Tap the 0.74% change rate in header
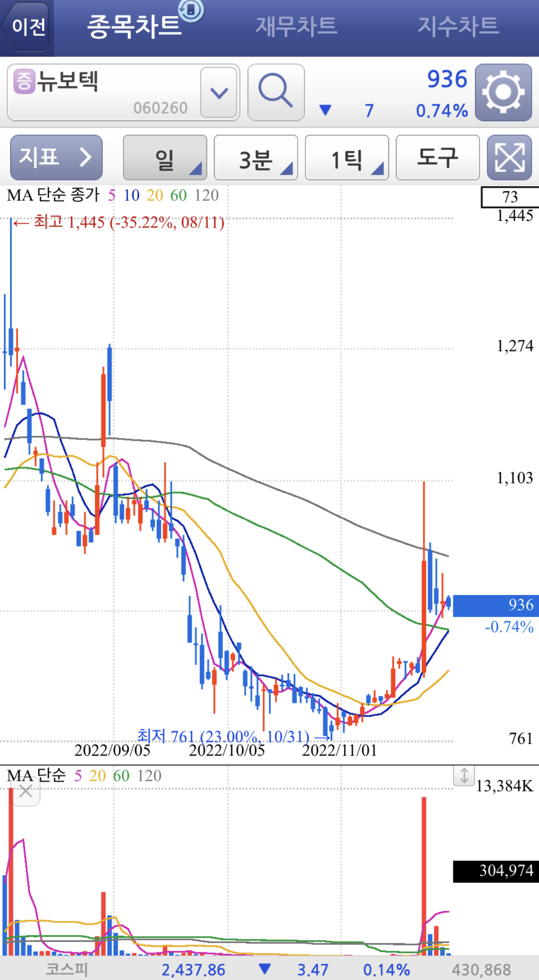 pyautogui.click(x=442, y=111)
